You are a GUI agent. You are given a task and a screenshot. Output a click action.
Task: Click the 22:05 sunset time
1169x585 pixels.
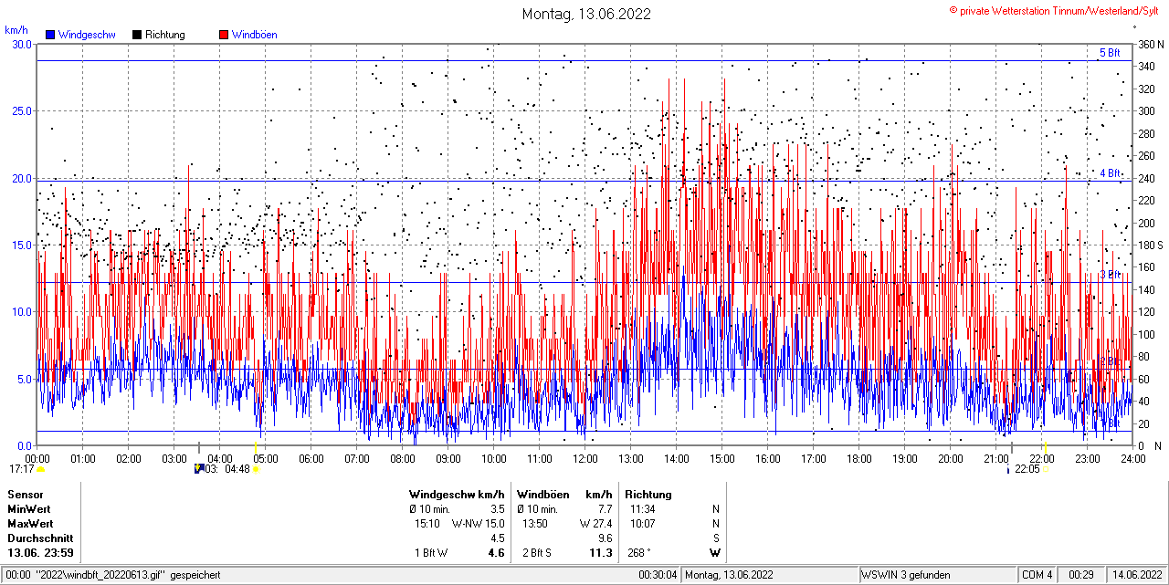point(1027,469)
